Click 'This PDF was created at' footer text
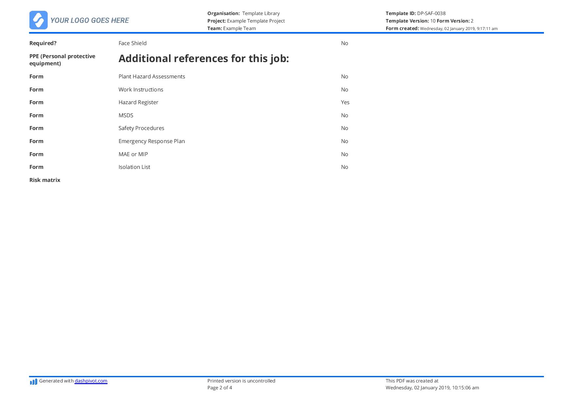The image size is (573, 405). tap(412, 381)
